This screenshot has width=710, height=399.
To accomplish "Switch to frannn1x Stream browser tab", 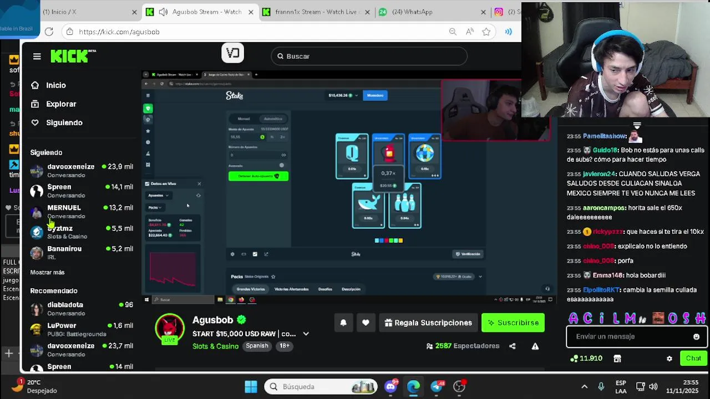I will (317, 12).
